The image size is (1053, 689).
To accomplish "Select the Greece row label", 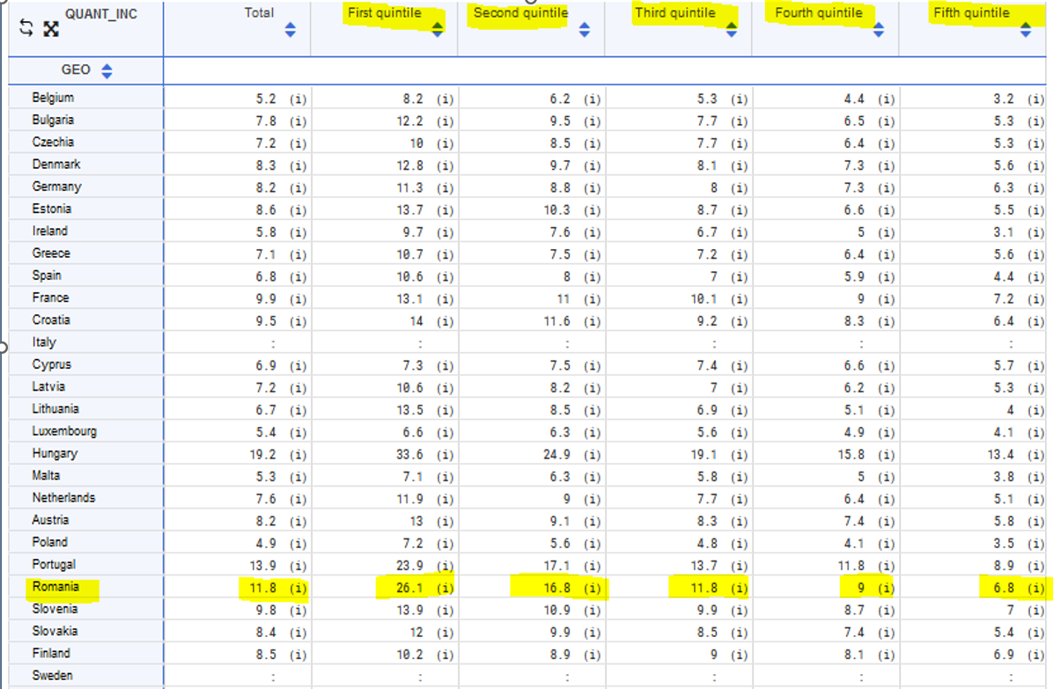I will click(51, 253).
